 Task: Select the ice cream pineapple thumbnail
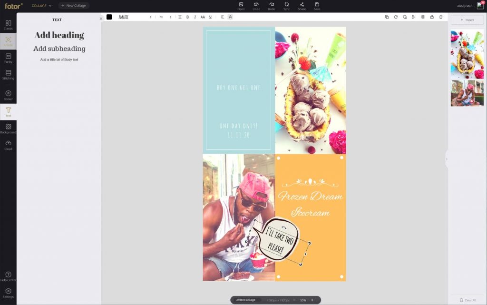[467, 54]
